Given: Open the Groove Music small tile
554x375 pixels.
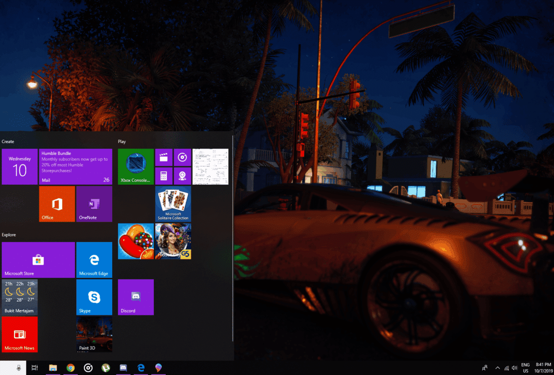Looking at the screenshot, I should click(x=182, y=157).
